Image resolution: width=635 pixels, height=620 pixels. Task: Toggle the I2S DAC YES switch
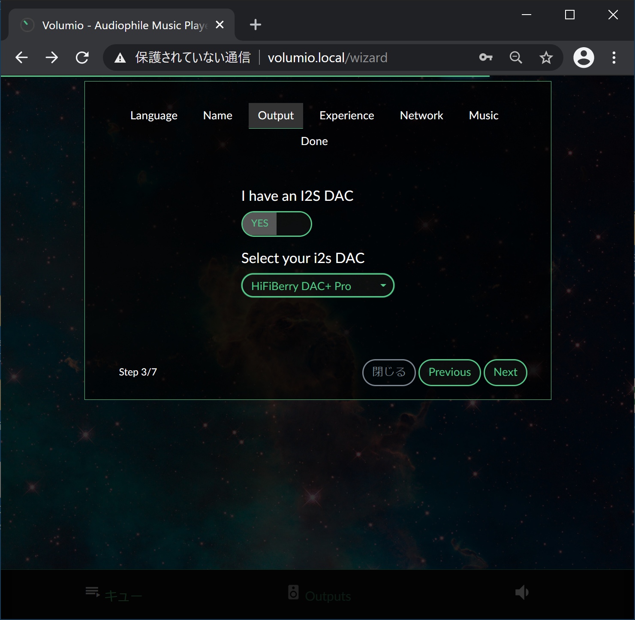(277, 224)
